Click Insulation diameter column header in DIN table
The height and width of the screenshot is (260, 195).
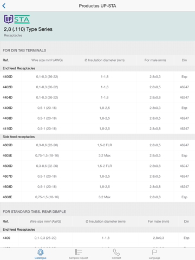105,60
